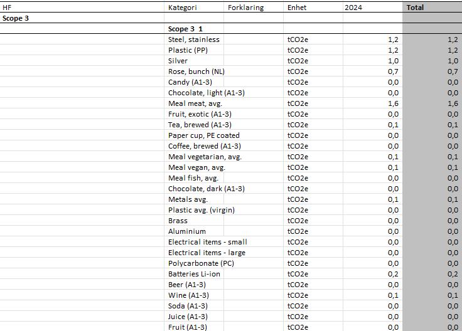Select the Total value for Steel, stainless
462x331 pixels.
point(453,39)
